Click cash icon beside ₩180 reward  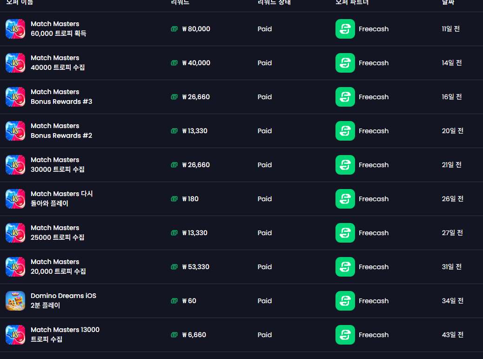tap(174, 199)
